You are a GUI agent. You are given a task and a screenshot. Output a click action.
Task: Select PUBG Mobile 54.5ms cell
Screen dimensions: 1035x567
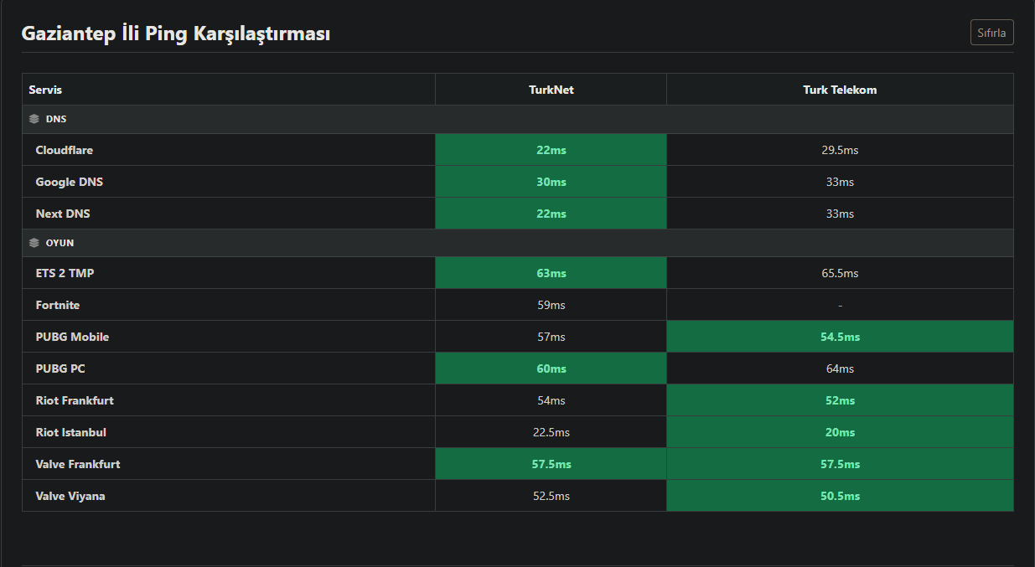point(840,337)
